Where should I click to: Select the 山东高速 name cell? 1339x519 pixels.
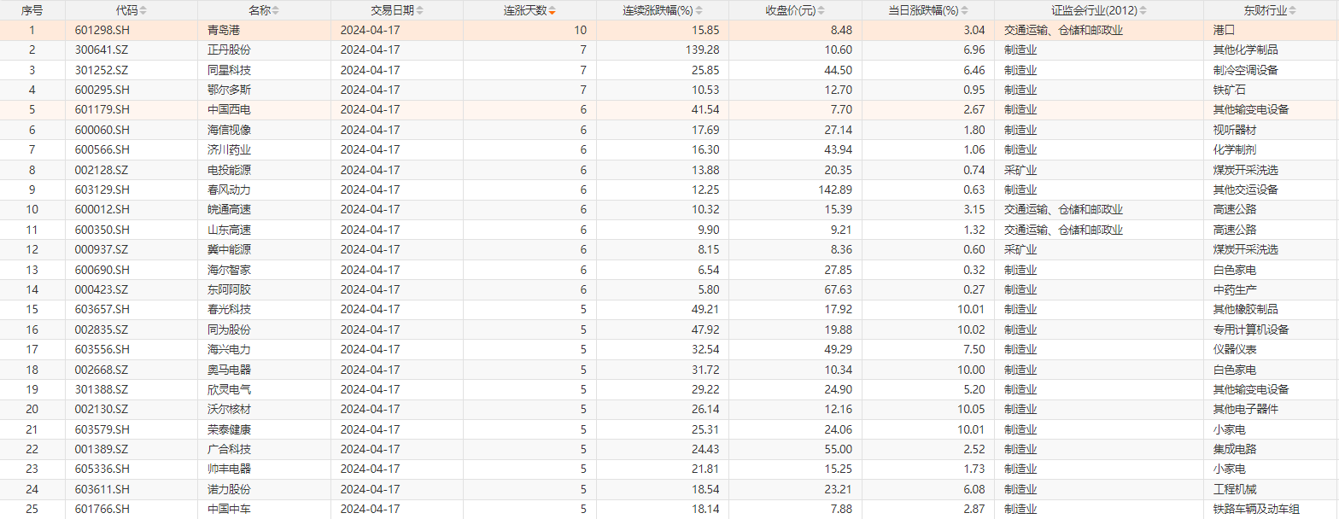(x=264, y=230)
